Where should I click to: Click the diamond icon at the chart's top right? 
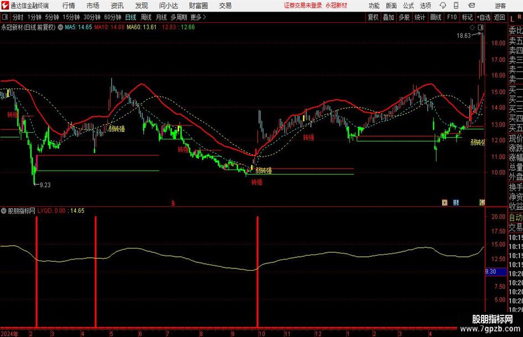(472, 28)
